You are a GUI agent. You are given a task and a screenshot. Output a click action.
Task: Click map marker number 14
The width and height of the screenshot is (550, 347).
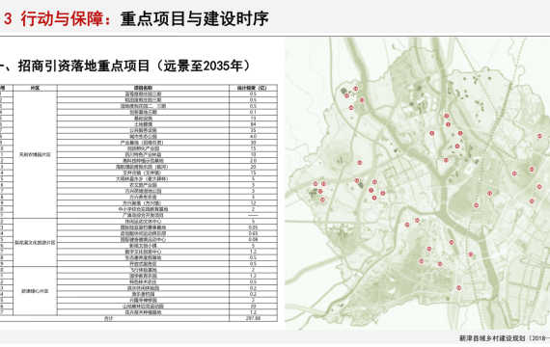tap(356, 89)
